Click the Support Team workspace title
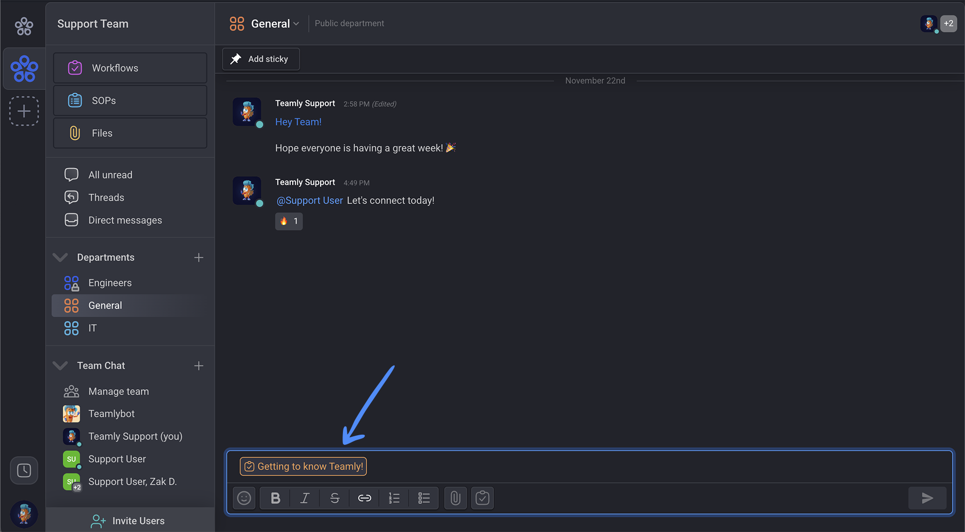Screen dimensions: 965x532 [x=93, y=24]
